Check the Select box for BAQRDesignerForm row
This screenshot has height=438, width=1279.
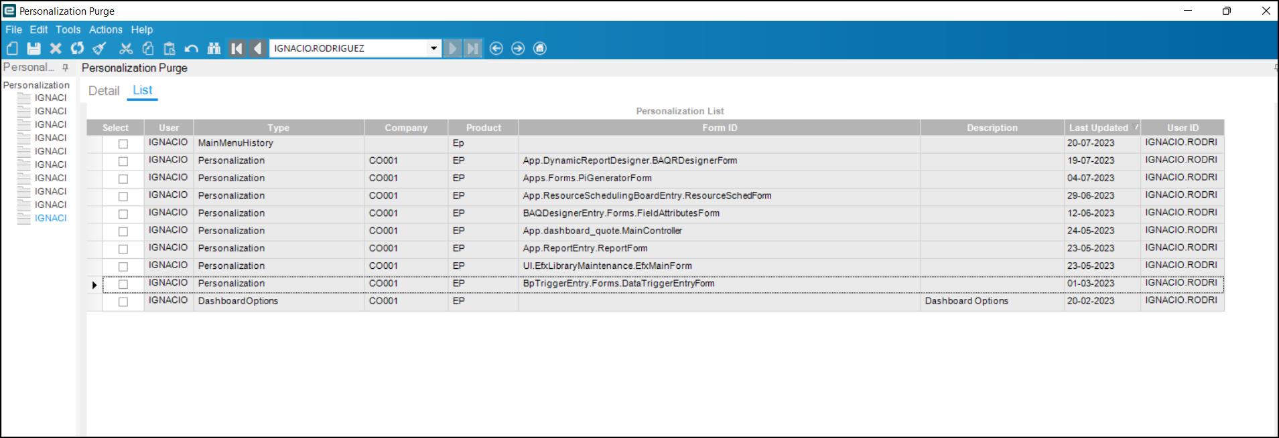click(123, 161)
